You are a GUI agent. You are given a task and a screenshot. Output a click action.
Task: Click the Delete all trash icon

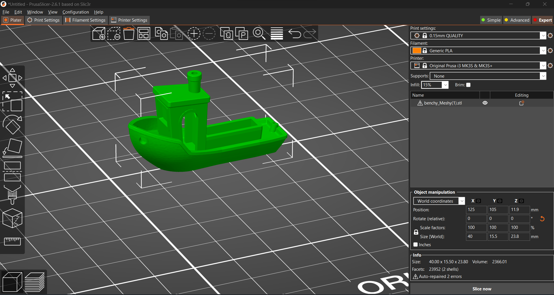pos(129,34)
